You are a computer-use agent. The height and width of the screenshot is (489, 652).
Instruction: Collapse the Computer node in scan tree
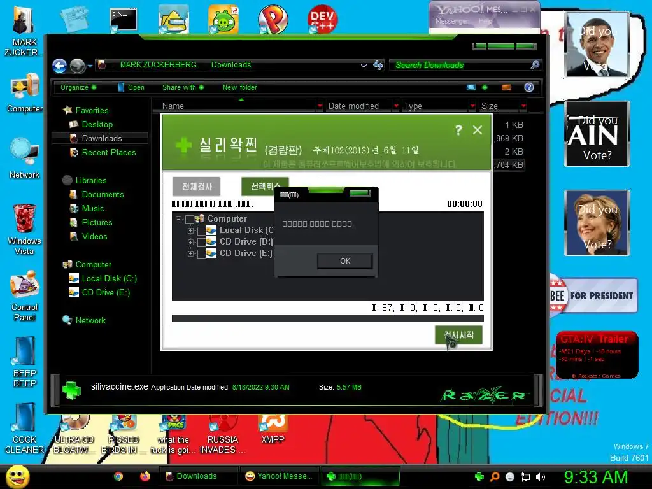(178, 219)
